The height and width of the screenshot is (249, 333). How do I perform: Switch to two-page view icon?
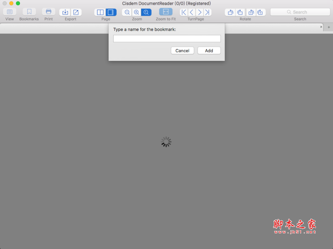pos(100,12)
